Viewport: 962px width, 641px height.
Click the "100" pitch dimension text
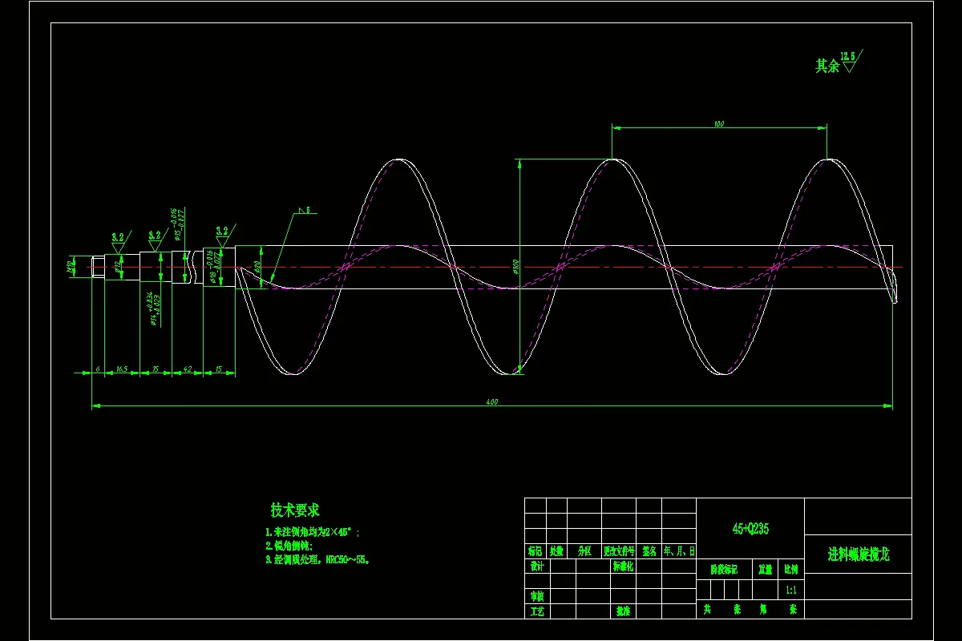click(x=718, y=124)
